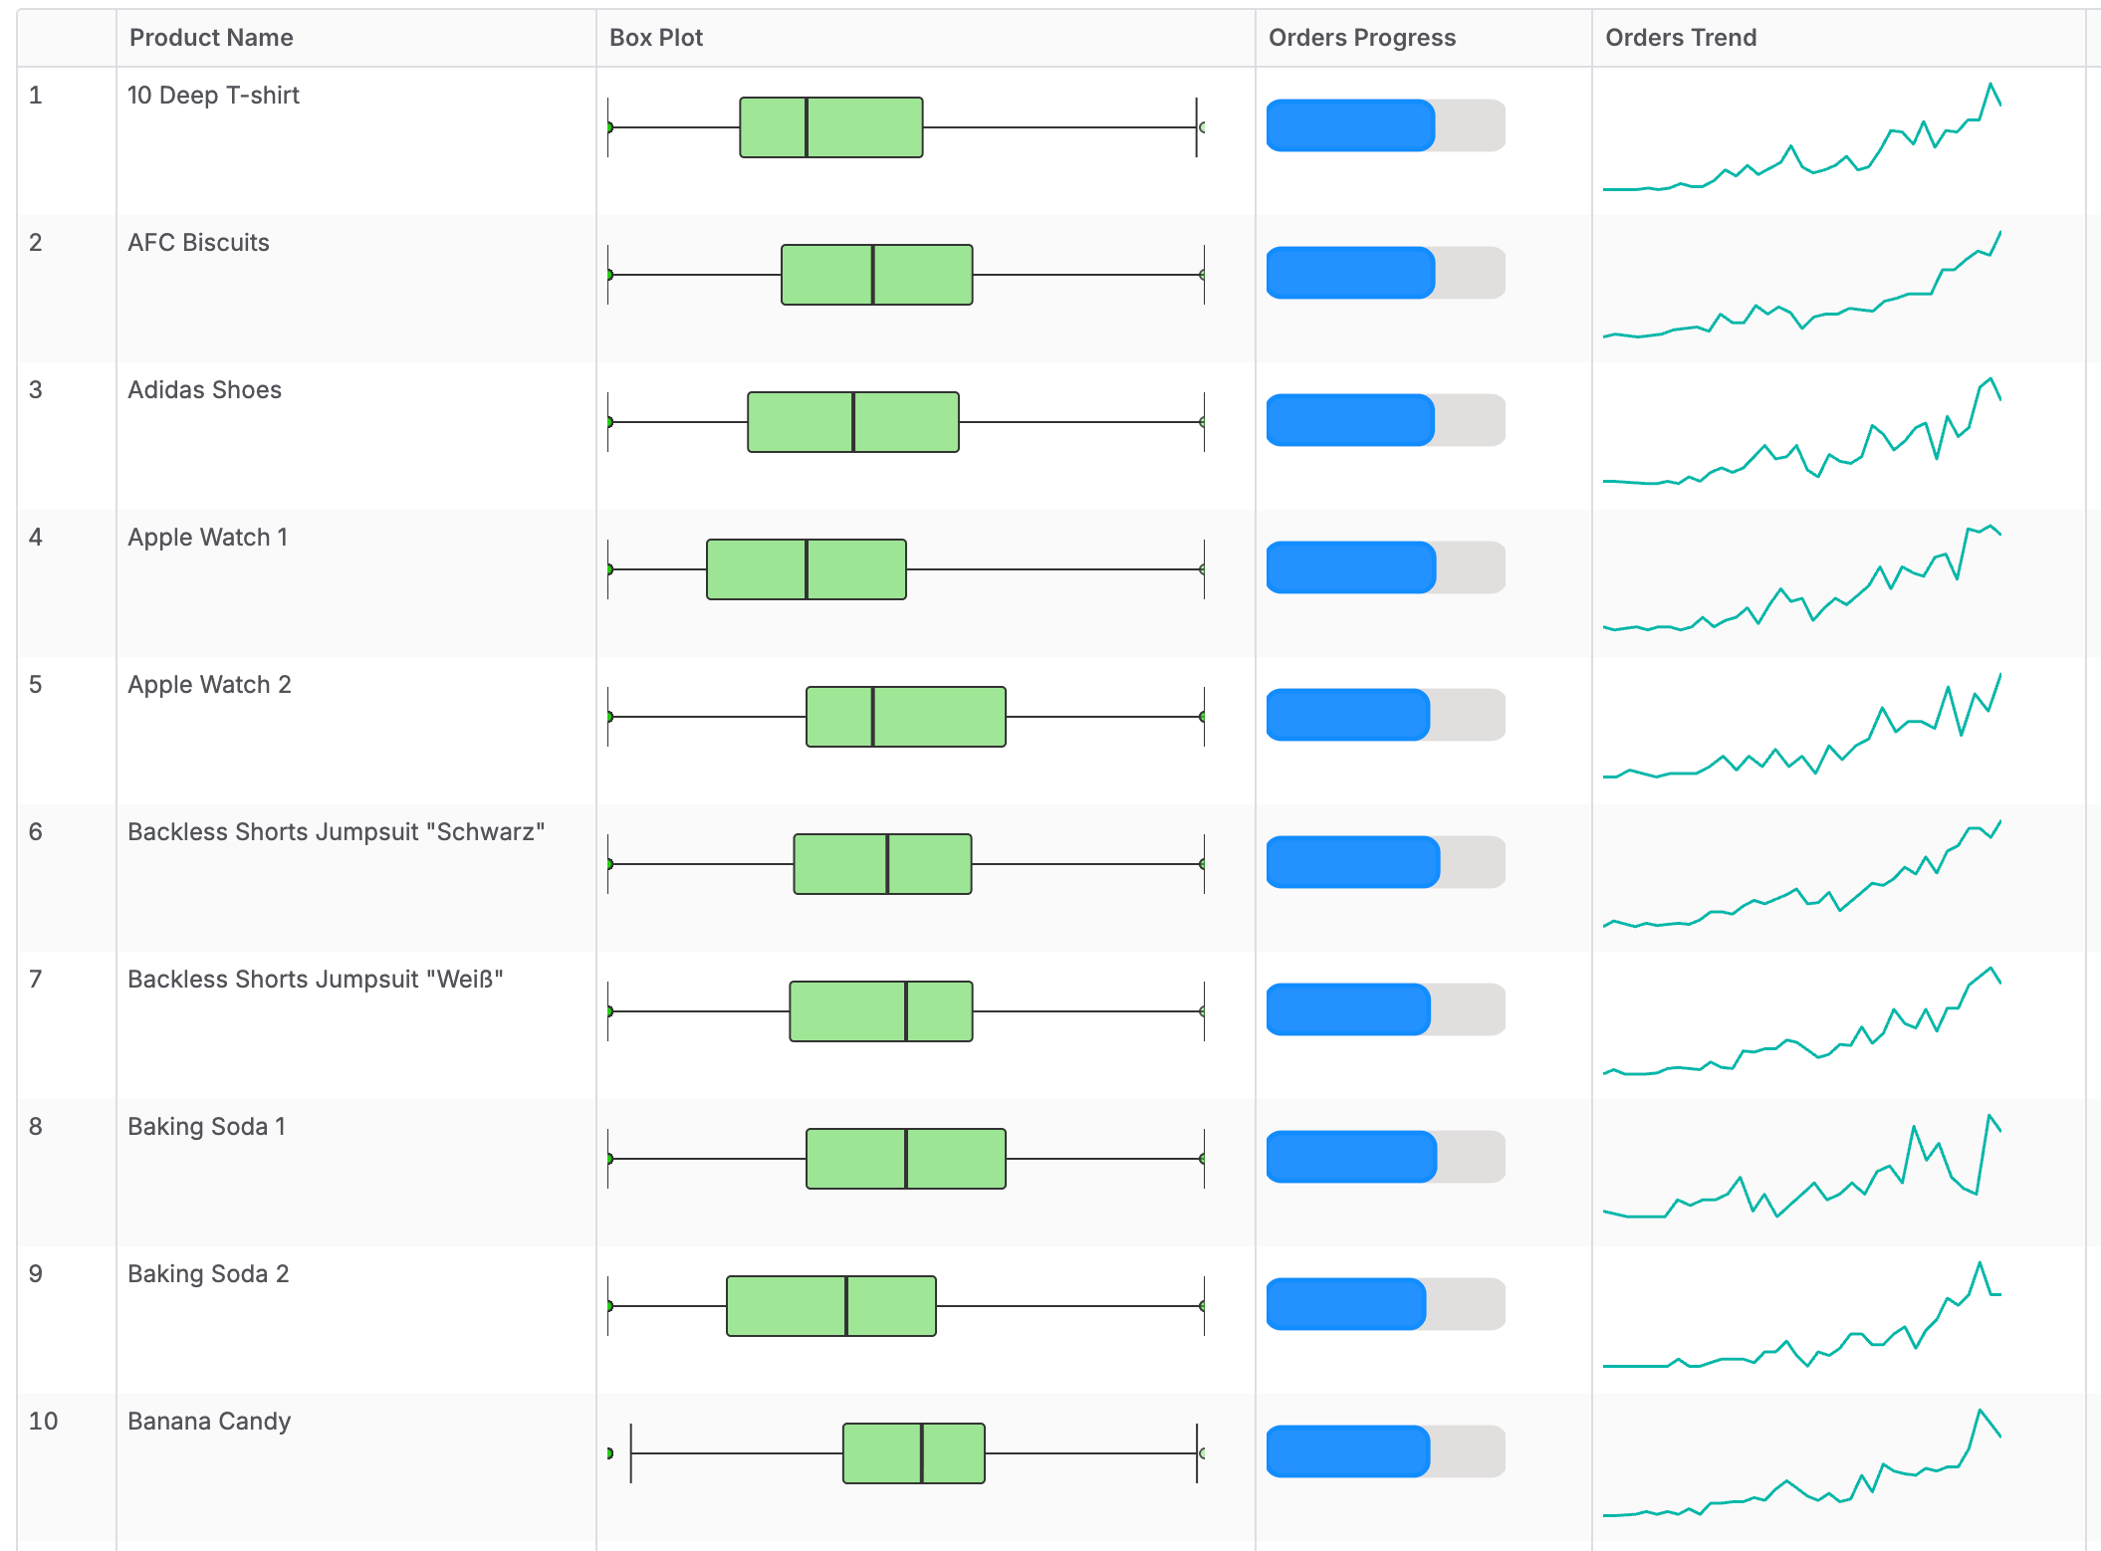Click the Baking Soda 2 box plot box

(831, 1306)
